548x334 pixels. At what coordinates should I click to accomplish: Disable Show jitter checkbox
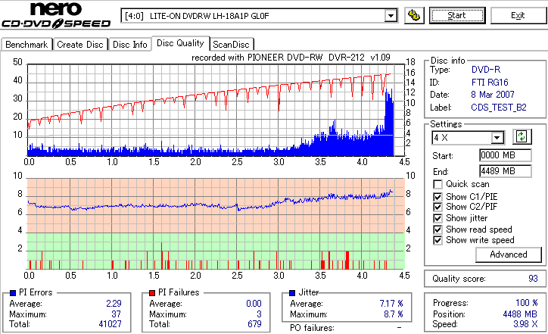[437, 218]
